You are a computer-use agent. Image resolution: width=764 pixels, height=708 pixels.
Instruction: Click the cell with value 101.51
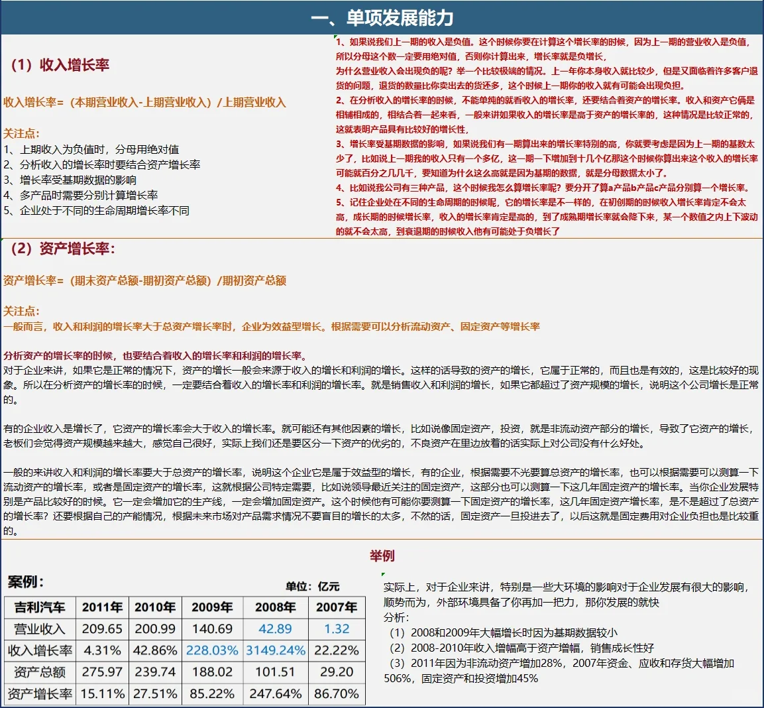point(275,672)
